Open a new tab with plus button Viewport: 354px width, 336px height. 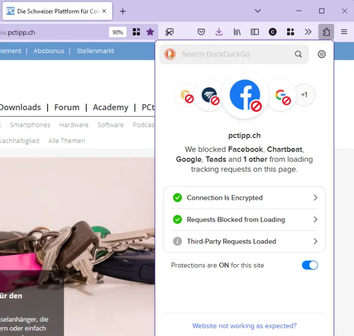point(123,11)
